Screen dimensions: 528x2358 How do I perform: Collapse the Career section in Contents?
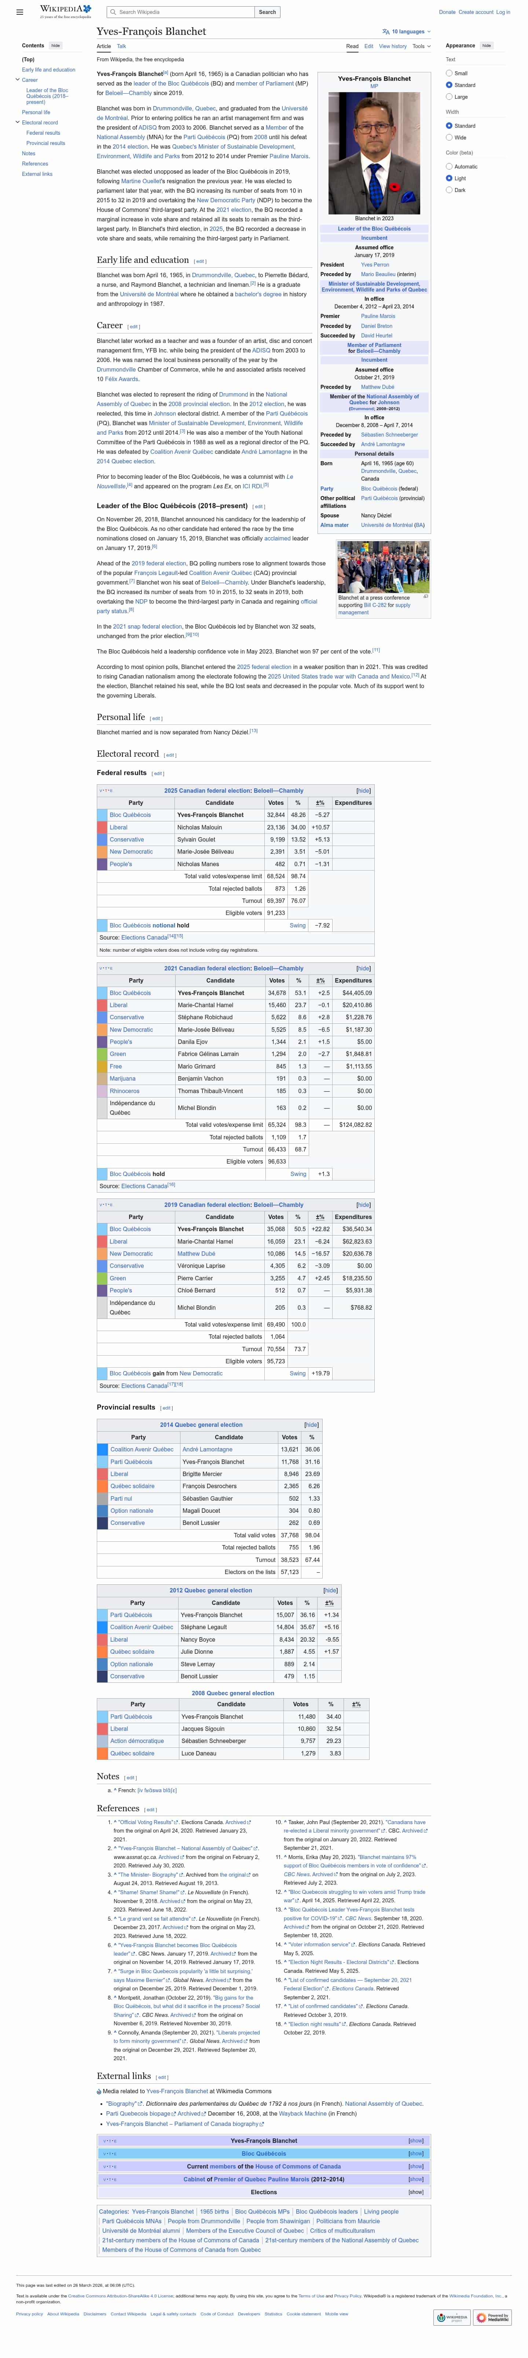pyautogui.click(x=17, y=80)
